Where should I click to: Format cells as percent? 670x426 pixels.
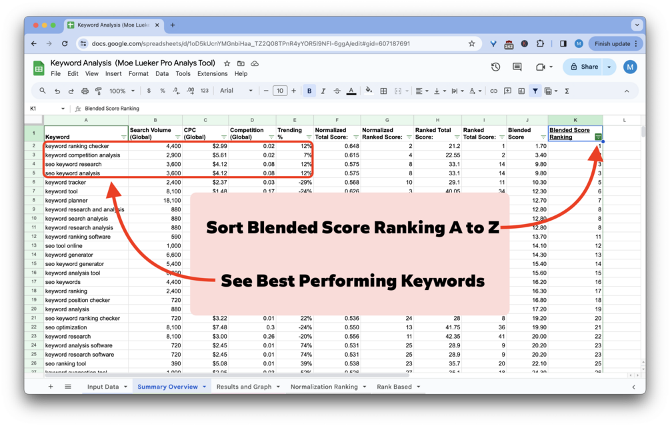pyautogui.click(x=163, y=91)
